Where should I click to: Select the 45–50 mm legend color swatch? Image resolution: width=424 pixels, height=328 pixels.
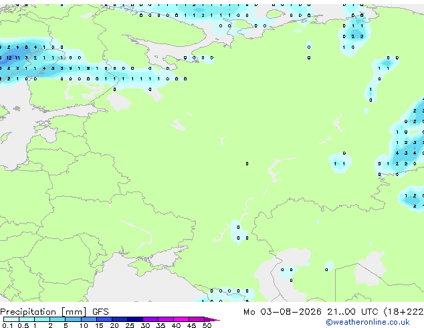click(197, 319)
